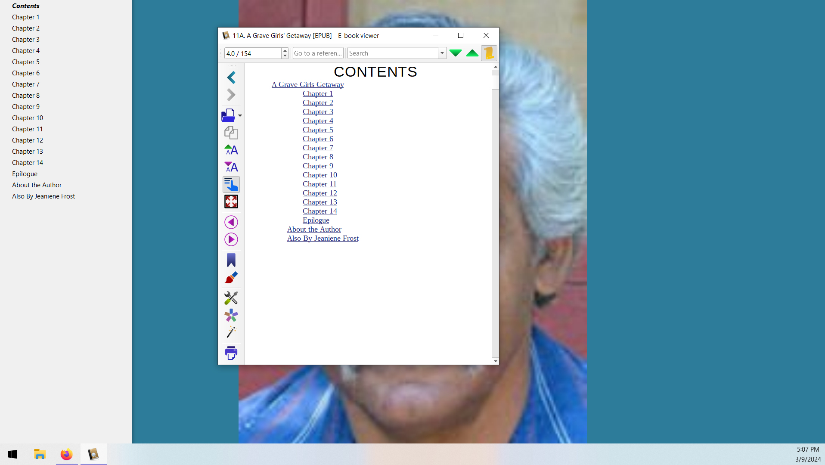Open File Explorer from the taskbar

click(40, 454)
